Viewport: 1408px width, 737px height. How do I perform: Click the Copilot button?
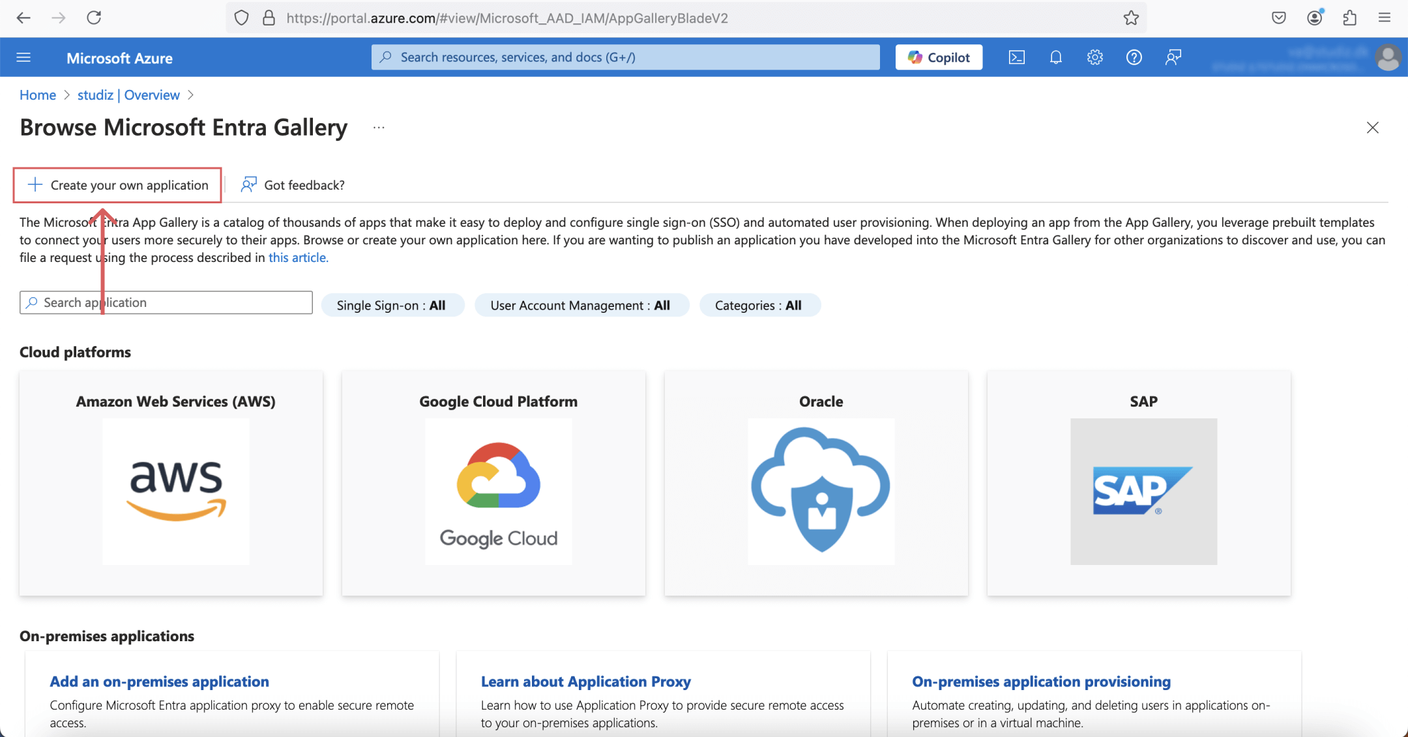(x=939, y=57)
